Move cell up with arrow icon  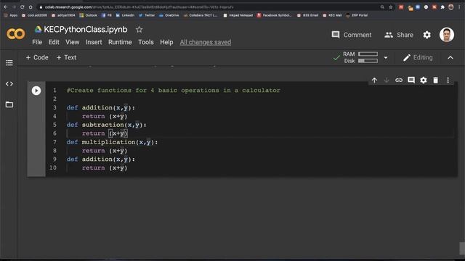(x=375, y=80)
